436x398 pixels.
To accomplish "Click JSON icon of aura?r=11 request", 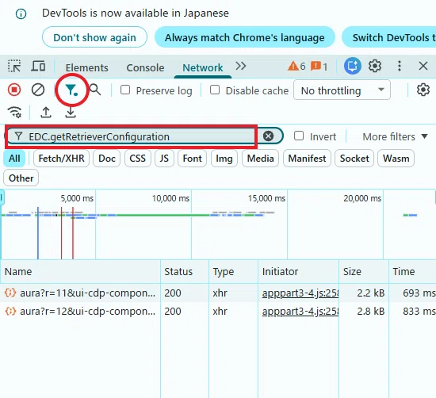I will pyautogui.click(x=10, y=293).
